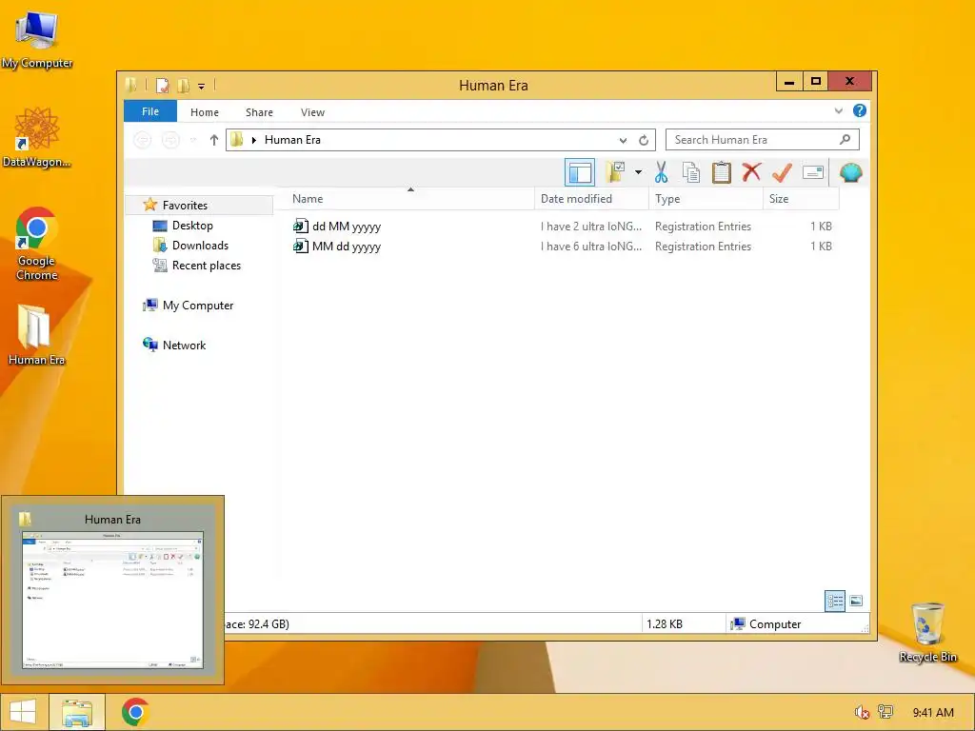Click the Rename toolbar icon
The height and width of the screenshot is (731, 975).
[813, 172]
